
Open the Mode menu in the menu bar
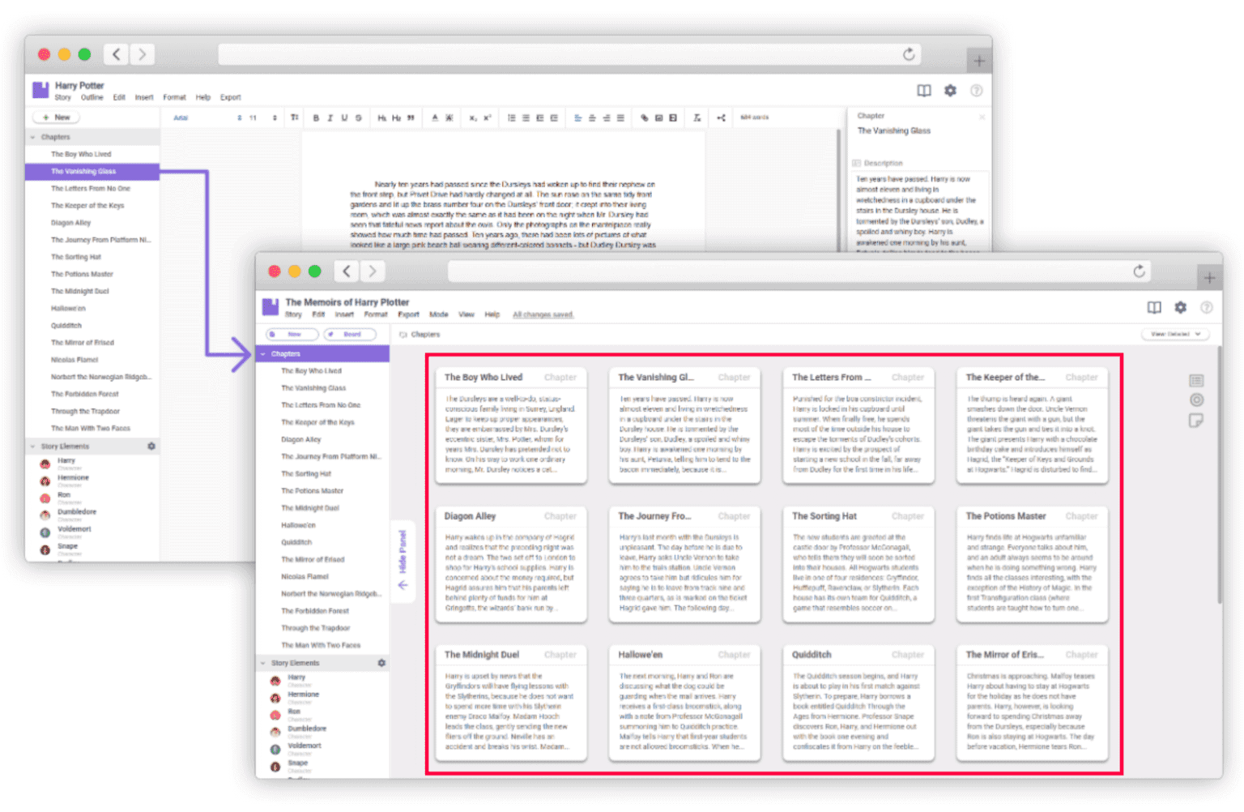(439, 314)
